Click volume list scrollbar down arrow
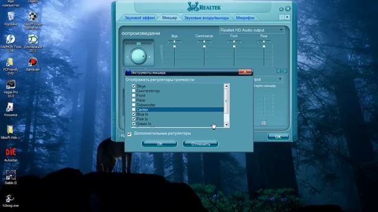 click(x=226, y=124)
